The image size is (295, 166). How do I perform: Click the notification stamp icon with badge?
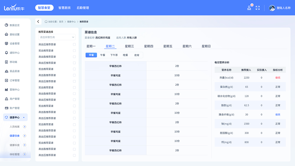(x=249, y=8)
